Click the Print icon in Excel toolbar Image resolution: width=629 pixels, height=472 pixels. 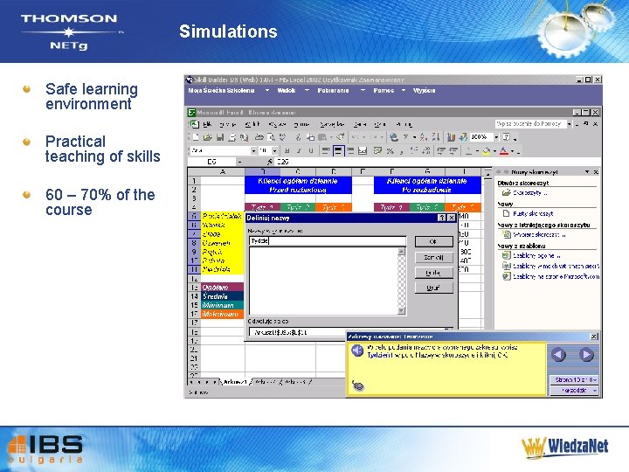point(259,137)
